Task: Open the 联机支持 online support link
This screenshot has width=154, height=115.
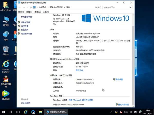Action: pos(79,70)
